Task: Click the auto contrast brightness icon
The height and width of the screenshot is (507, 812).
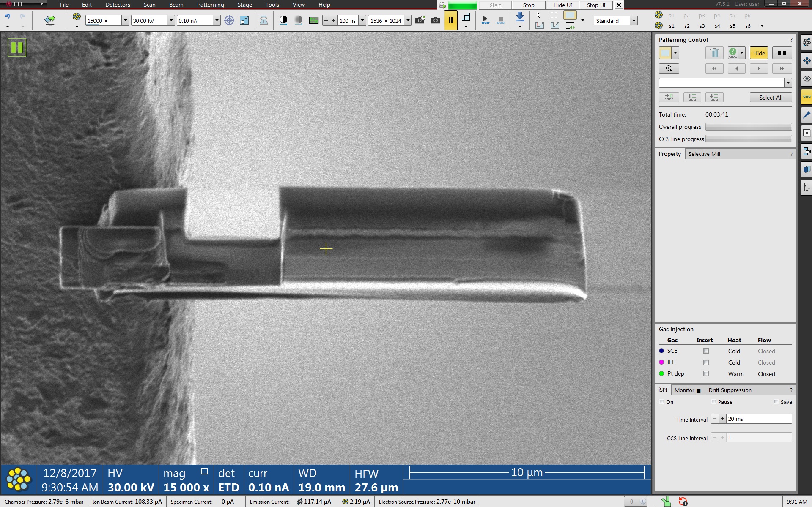Action: tap(283, 20)
